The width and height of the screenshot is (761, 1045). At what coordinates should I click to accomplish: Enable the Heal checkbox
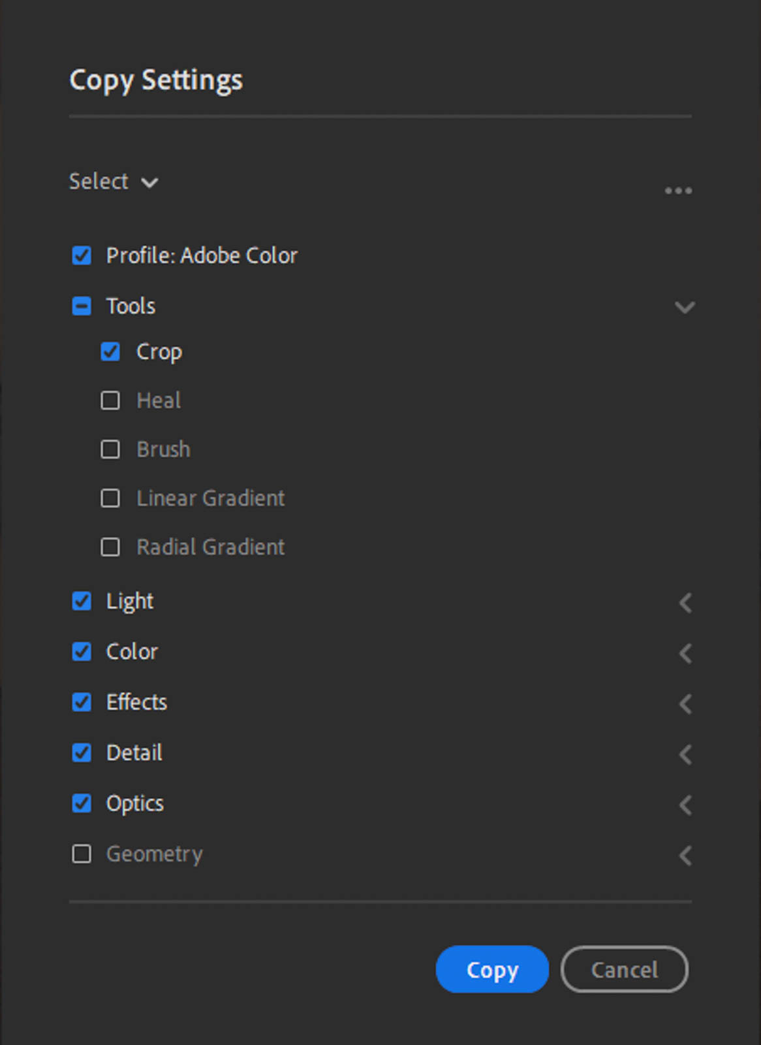(x=110, y=400)
